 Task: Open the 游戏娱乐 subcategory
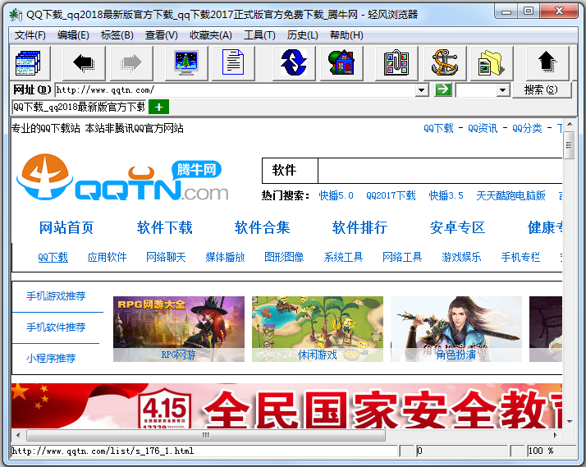(461, 257)
